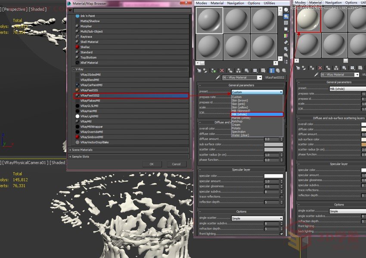Click the Go to Parent icon
This screenshot has height=258, width=366.
277,71
